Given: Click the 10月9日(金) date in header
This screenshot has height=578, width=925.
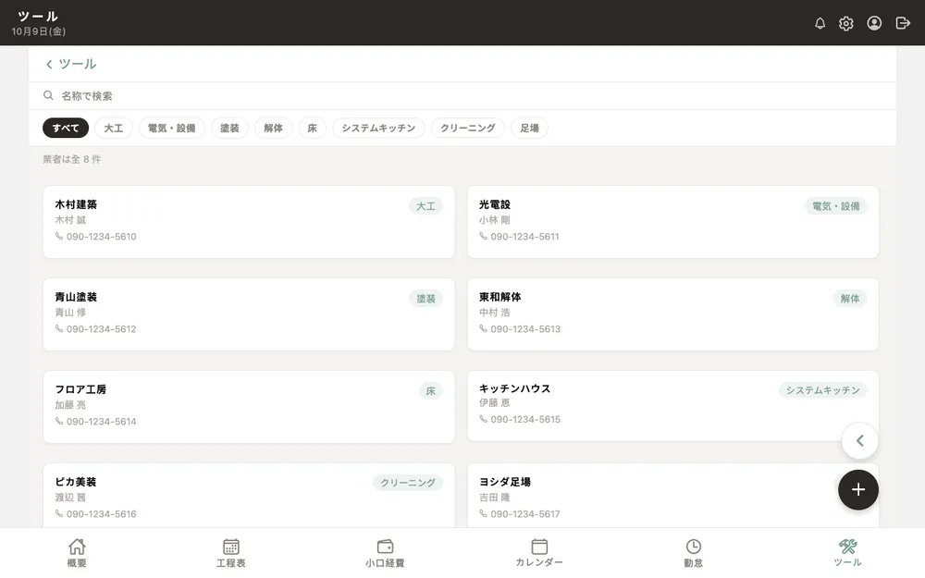Looking at the screenshot, I should pos(38,31).
